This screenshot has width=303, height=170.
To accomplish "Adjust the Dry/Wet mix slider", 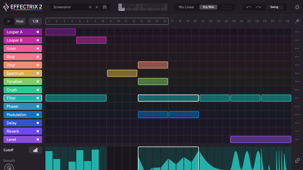I will (x=228, y=7).
